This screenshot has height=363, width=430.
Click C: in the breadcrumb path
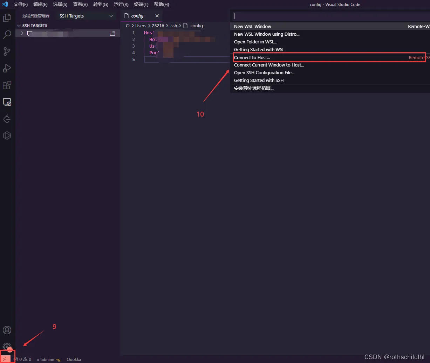128,26
